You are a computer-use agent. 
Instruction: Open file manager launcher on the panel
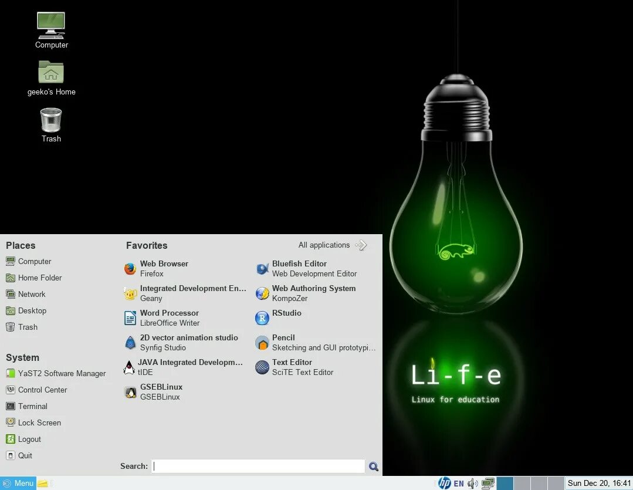[x=43, y=483]
